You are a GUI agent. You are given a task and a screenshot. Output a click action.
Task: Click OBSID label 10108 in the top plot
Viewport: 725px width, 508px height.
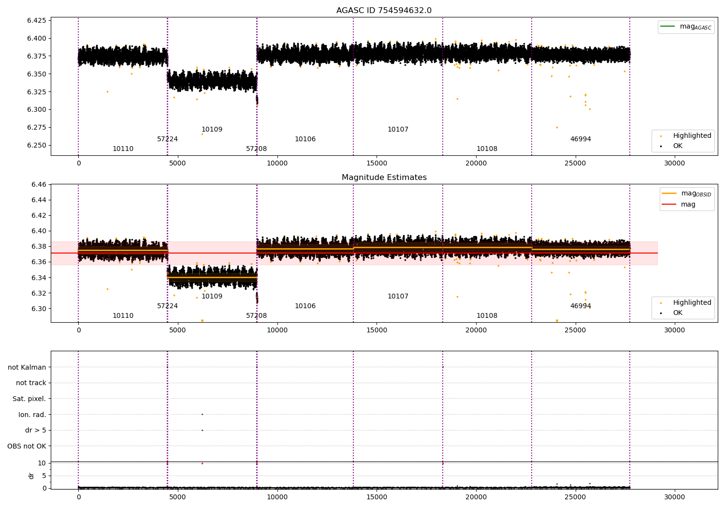click(x=487, y=149)
